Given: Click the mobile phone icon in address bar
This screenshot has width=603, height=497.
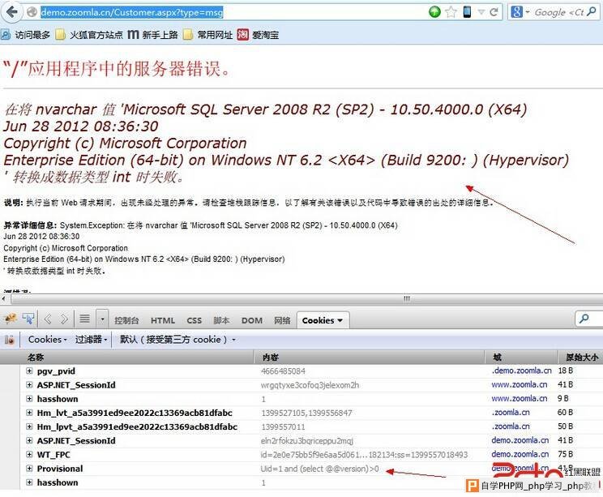Looking at the screenshot, I should pyautogui.click(x=467, y=12).
